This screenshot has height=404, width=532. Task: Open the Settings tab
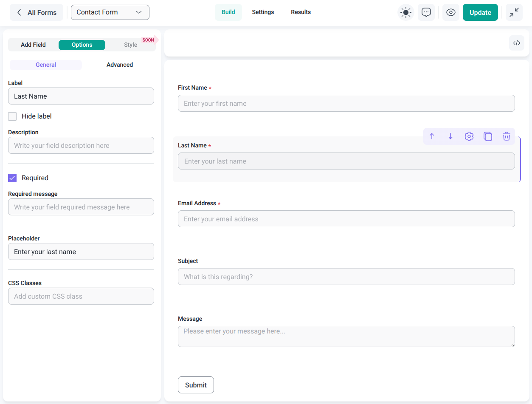pyautogui.click(x=263, y=12)
